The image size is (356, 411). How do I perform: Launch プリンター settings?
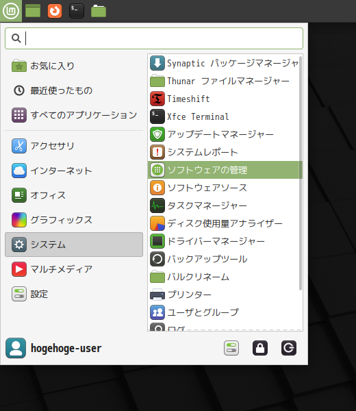coord(224,295)
